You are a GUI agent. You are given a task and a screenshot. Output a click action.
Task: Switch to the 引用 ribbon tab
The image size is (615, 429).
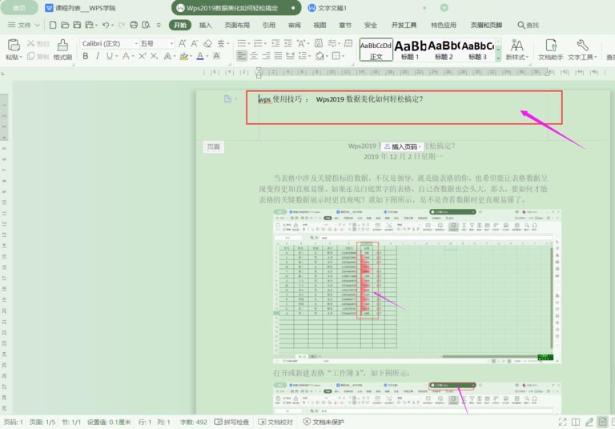point(269,25)
